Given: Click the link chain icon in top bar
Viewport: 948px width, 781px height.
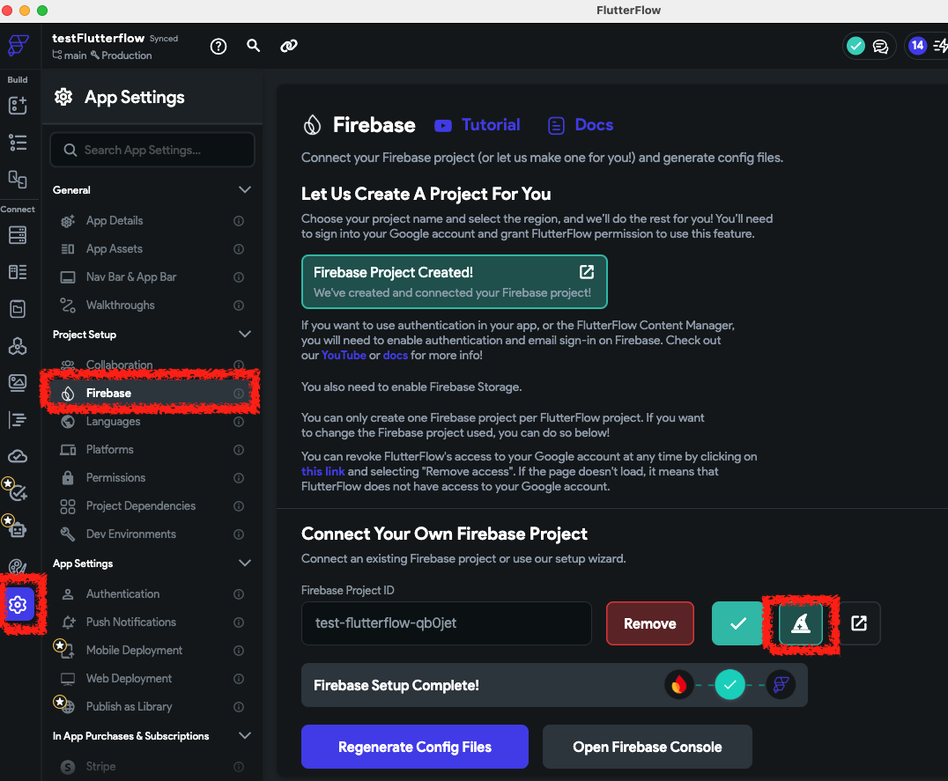Looking at the screenshot, I should tap(289, 45).
